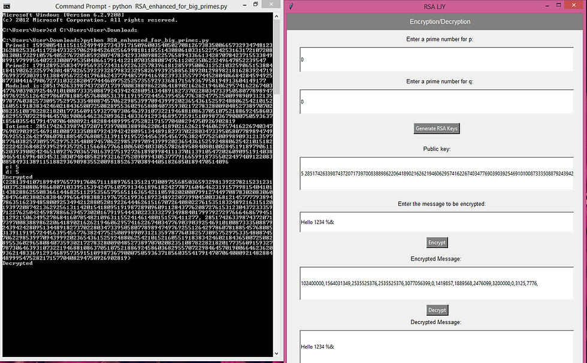Click the Decrypted Message output field
587x363 pixels.
(x=437, y=347)
